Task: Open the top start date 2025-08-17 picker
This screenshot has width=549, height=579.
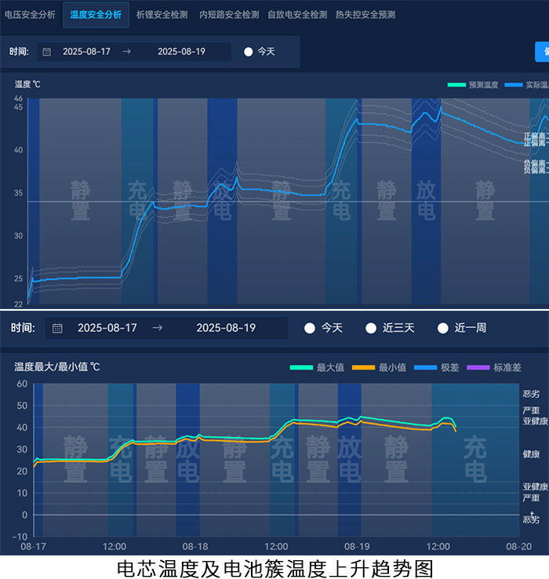Action: click(86, 52)
